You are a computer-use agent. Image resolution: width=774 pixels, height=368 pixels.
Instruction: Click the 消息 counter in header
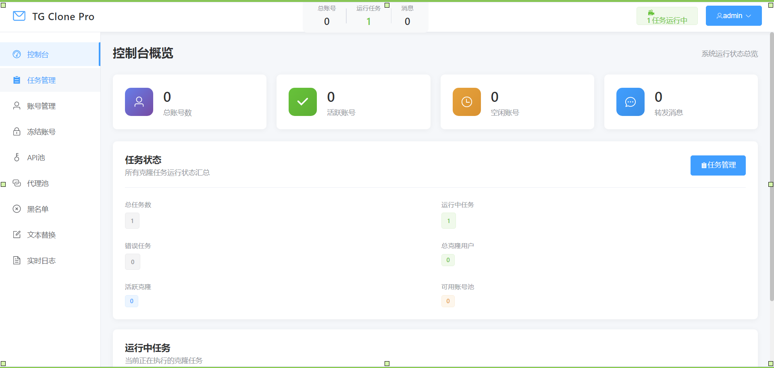tap(407, 16)
